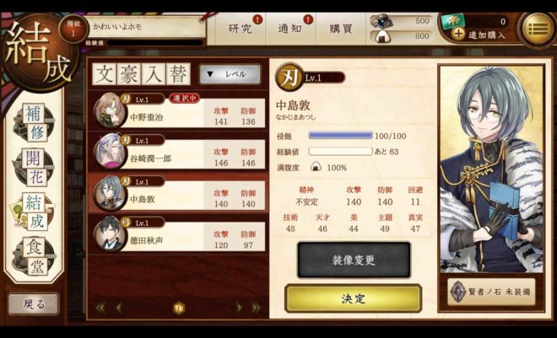Go back with the 戻る button

click(34, 304)
